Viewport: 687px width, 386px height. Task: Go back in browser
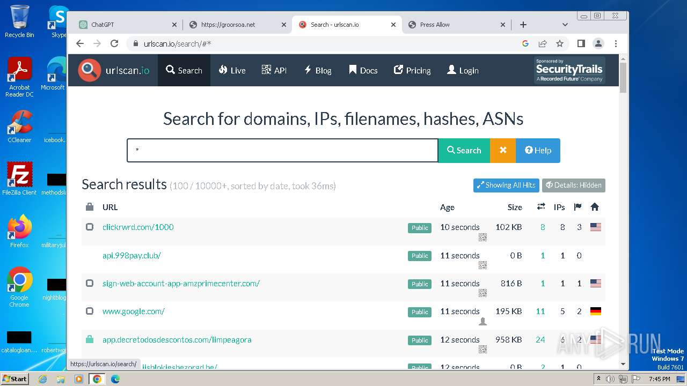(80, 44)
